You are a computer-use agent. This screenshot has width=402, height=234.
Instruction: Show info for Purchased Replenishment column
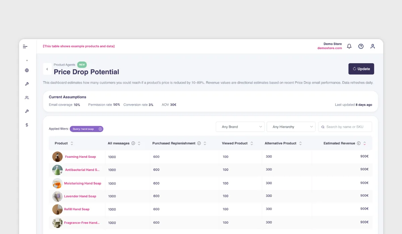[199, 143]
